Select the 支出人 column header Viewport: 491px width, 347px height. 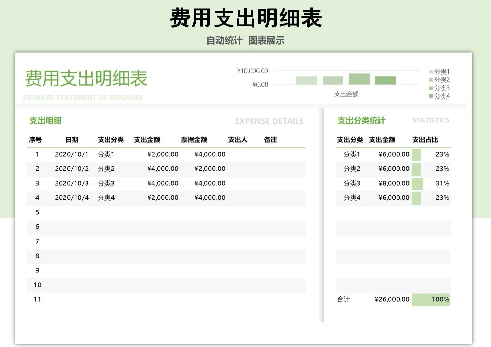coord(238,140)
